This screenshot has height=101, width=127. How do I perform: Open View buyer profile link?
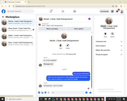click(x=71, y=54)
